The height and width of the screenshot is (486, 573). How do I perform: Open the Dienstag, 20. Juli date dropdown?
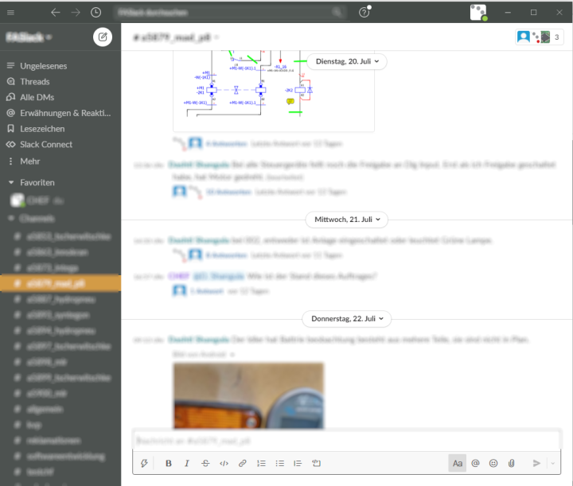point(346,60)
